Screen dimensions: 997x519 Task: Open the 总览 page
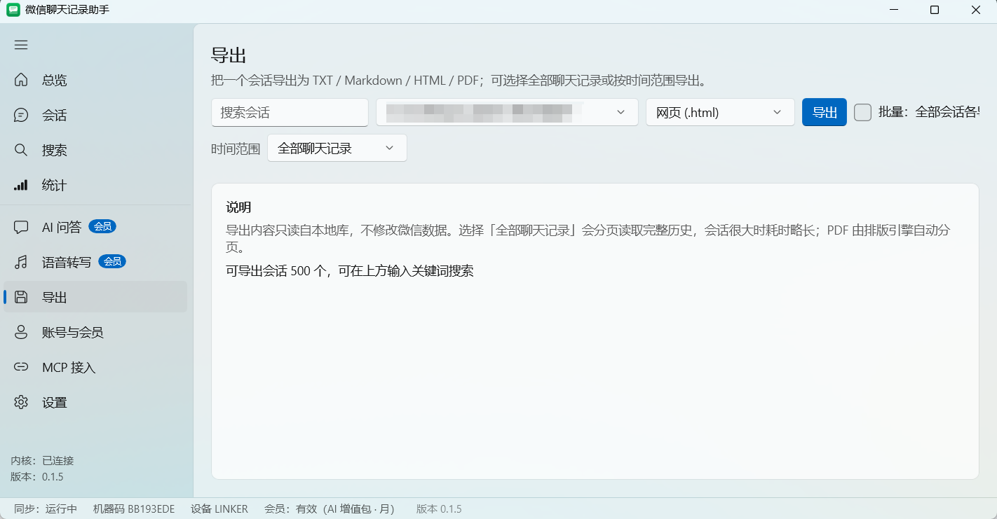(95, 80)
